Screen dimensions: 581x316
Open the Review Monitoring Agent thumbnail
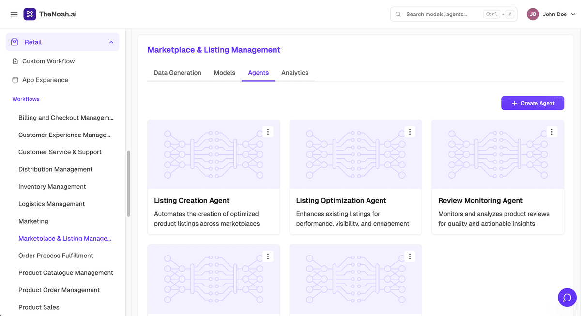pos(498,154)
